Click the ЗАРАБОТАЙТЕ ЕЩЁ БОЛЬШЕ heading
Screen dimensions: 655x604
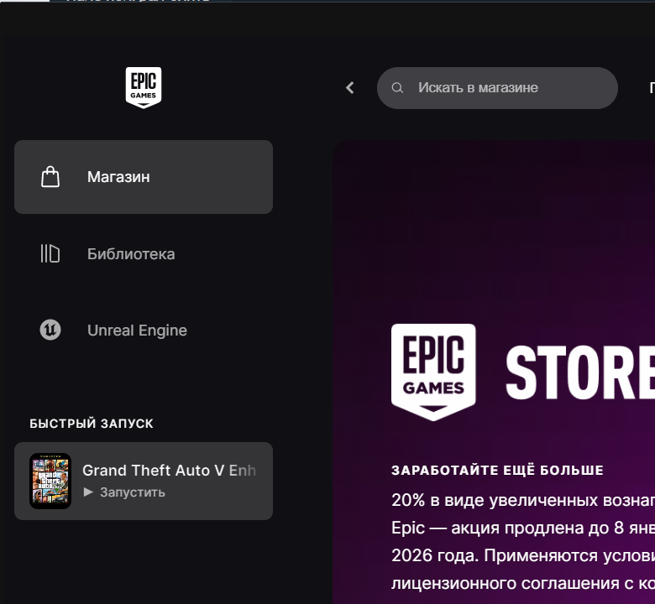pos(497,471)
